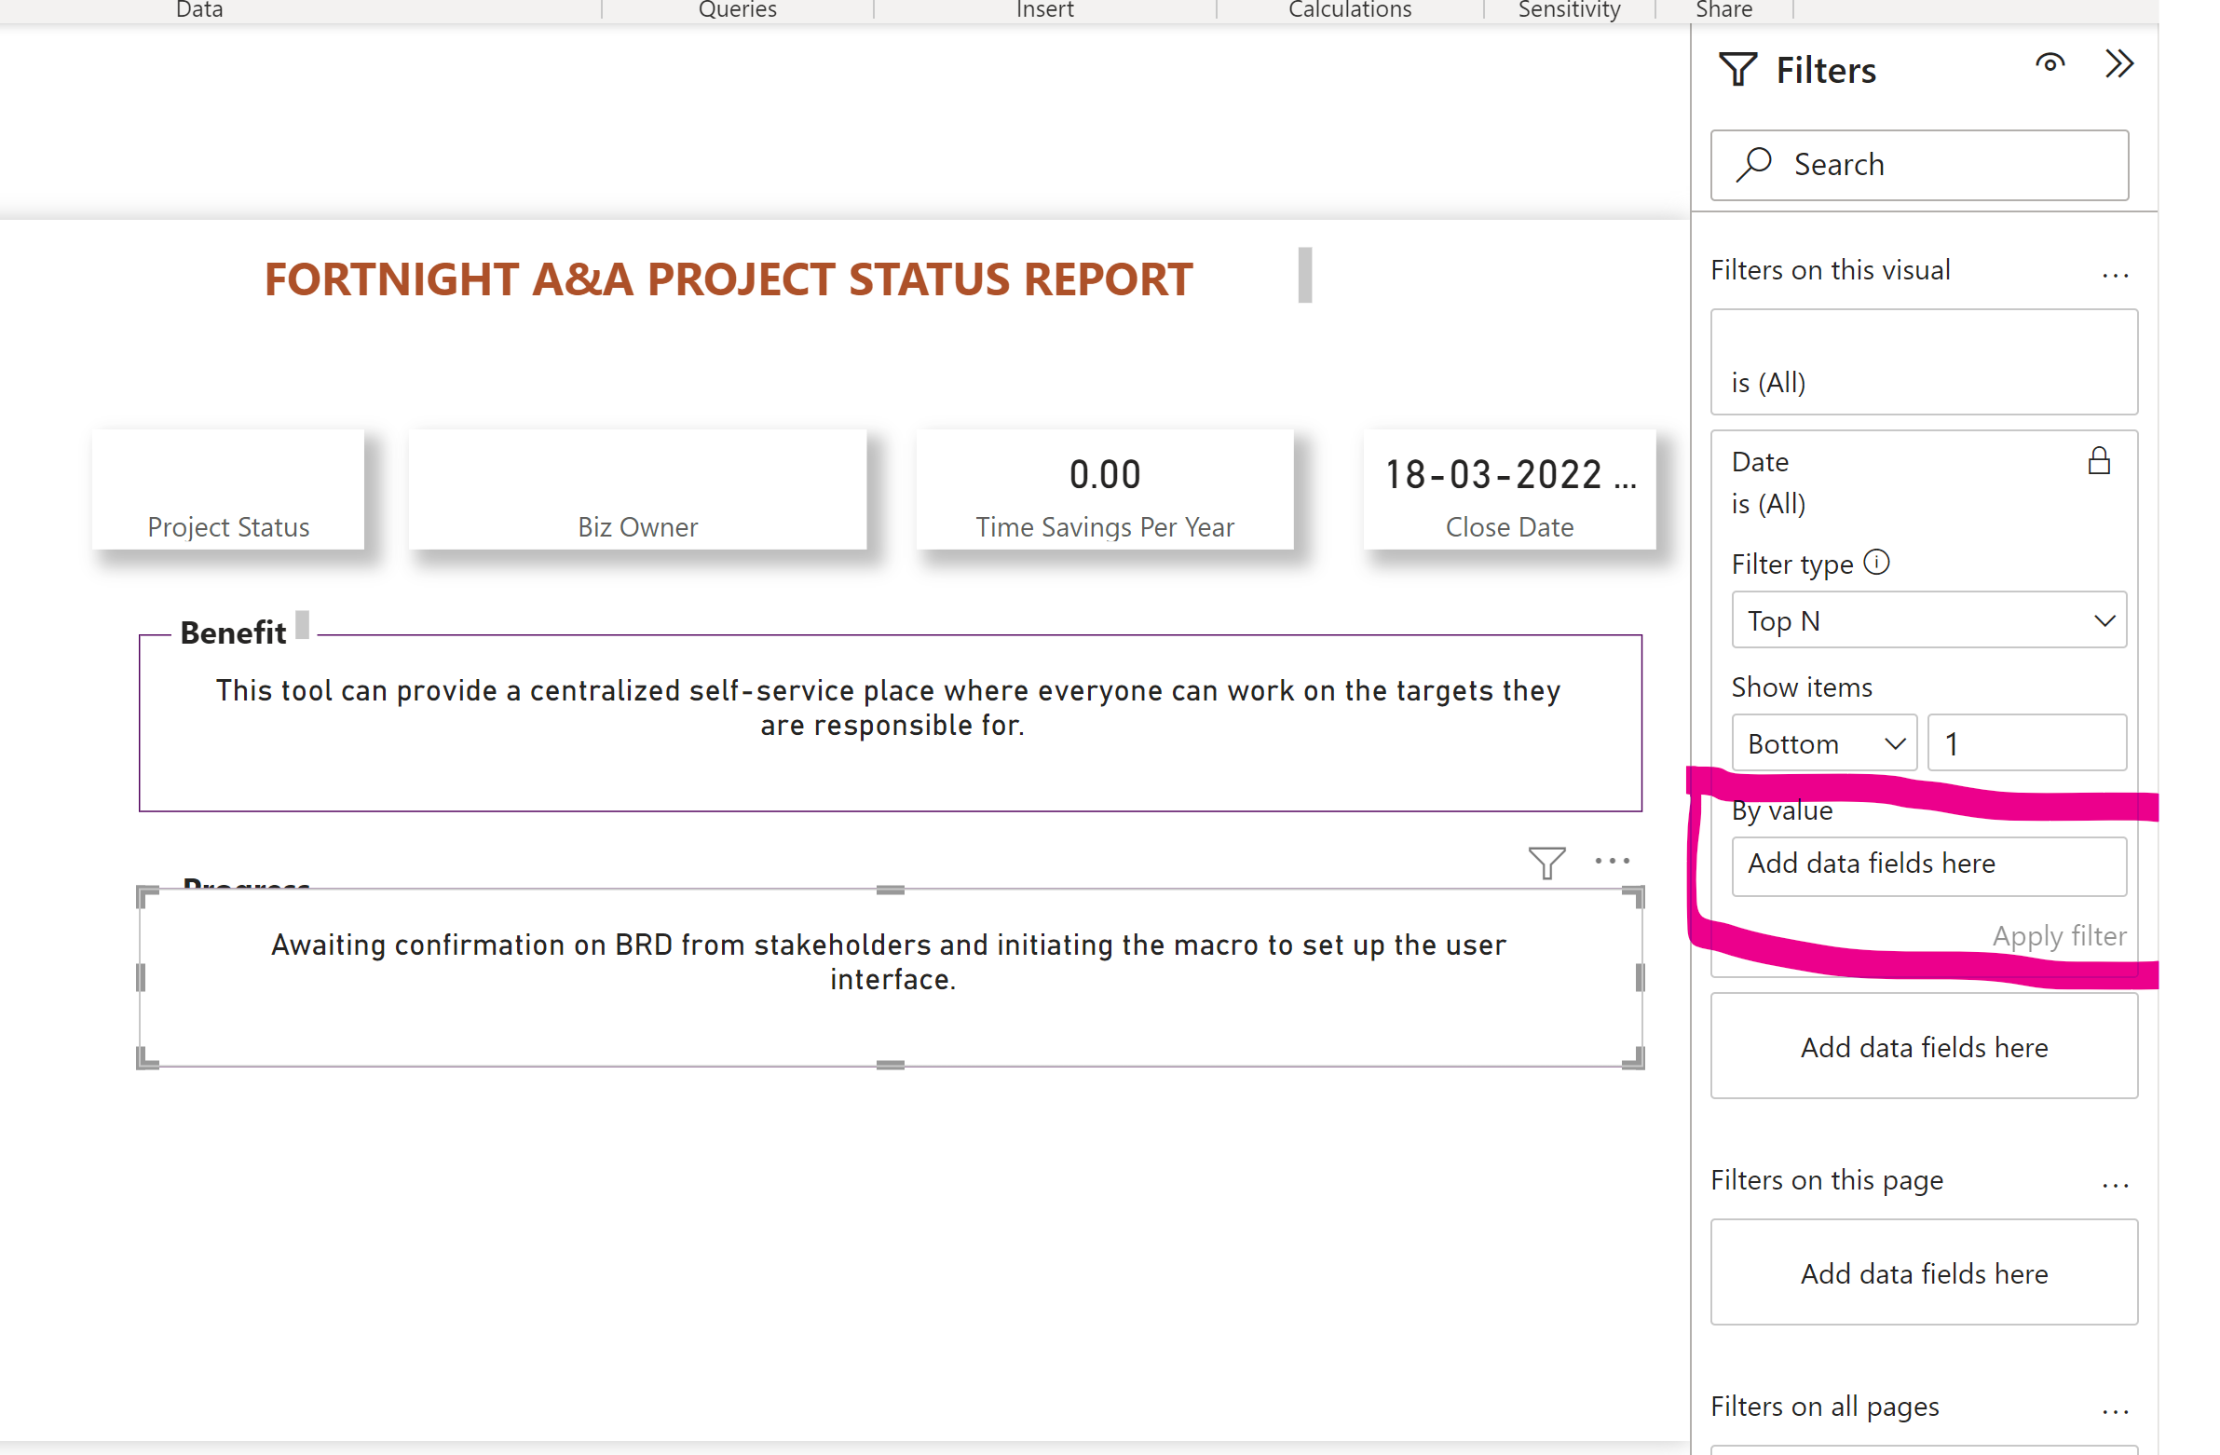
Task: Click the Benefit heading label
Action: pyautogui.click(x=233, y=632)
